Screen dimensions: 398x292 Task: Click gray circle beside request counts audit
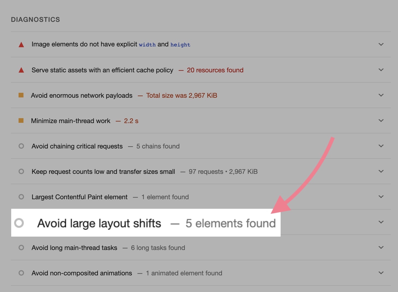(21, 171)
